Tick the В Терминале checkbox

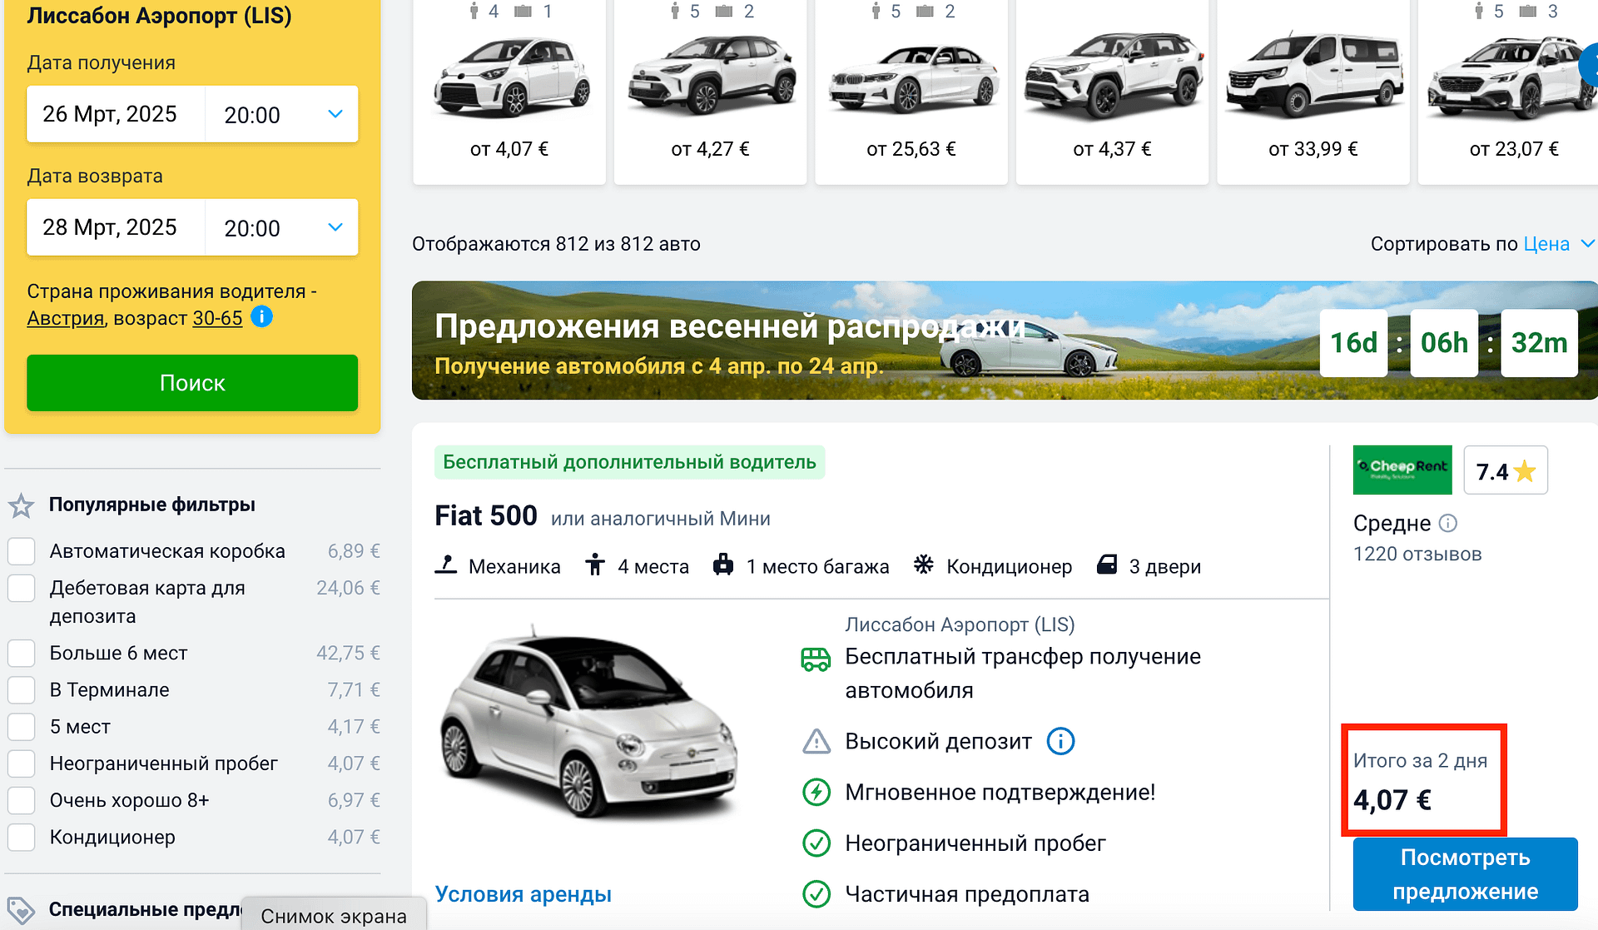(22, 689)
